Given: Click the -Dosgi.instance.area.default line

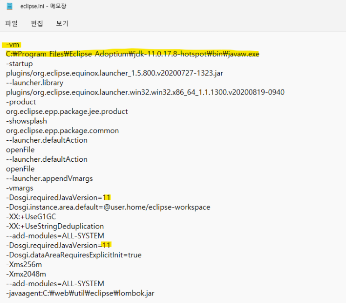Looking at the screenshot, I should [x=108, y=207].
